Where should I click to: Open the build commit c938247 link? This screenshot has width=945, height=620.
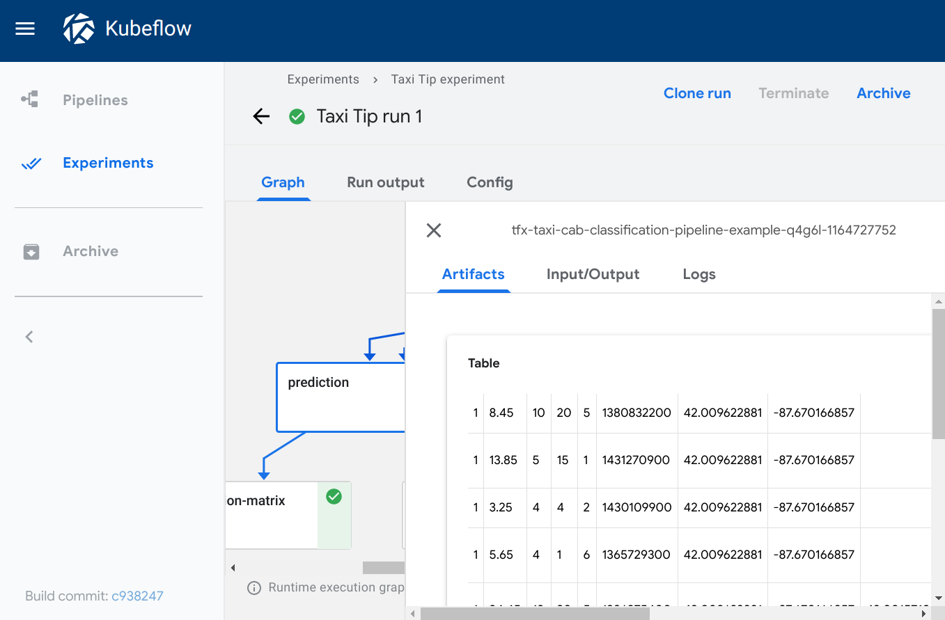[138, 596]
